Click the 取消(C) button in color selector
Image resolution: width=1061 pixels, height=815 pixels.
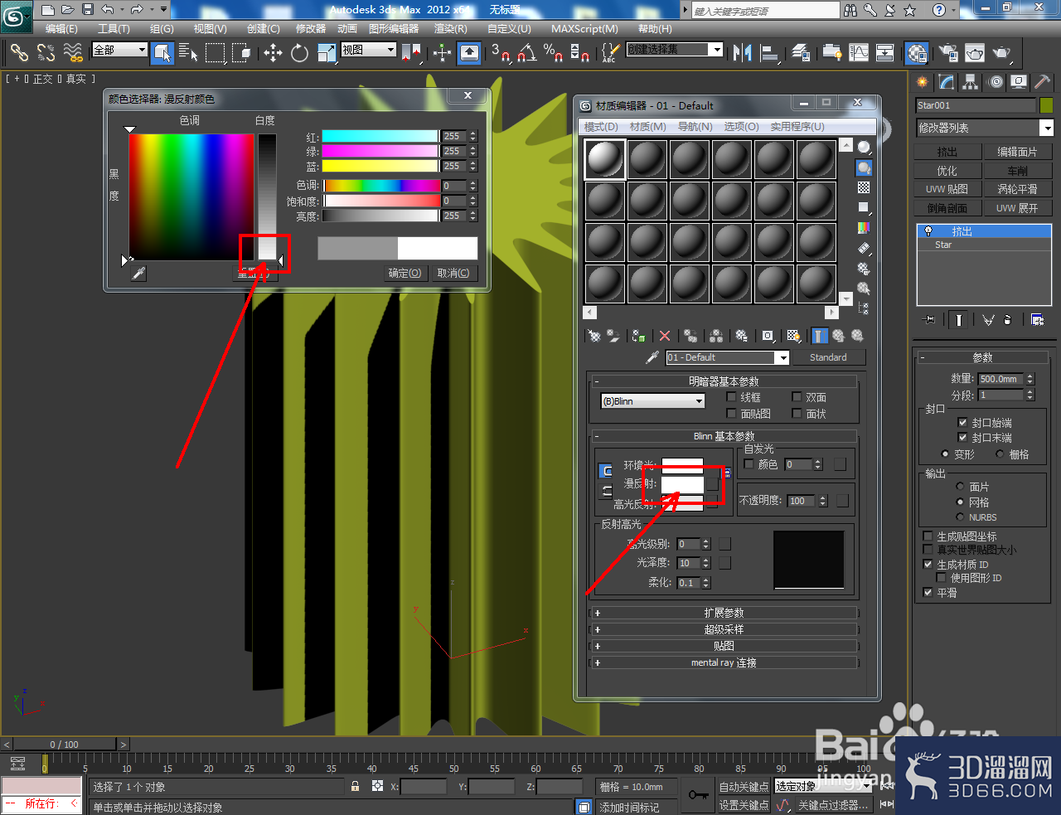453,273
